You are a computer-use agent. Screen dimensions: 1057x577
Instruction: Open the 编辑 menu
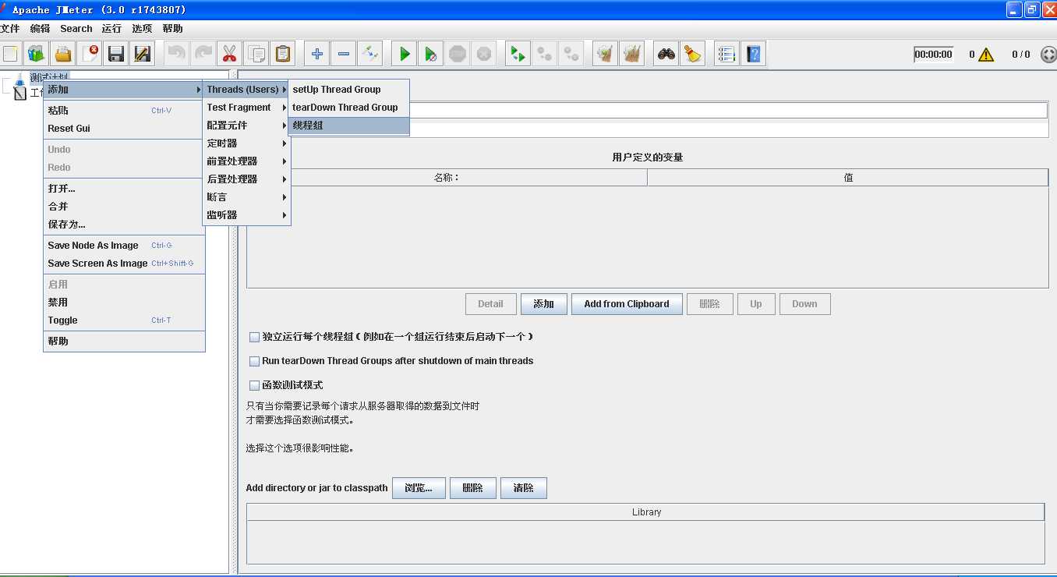pos(40,29)
